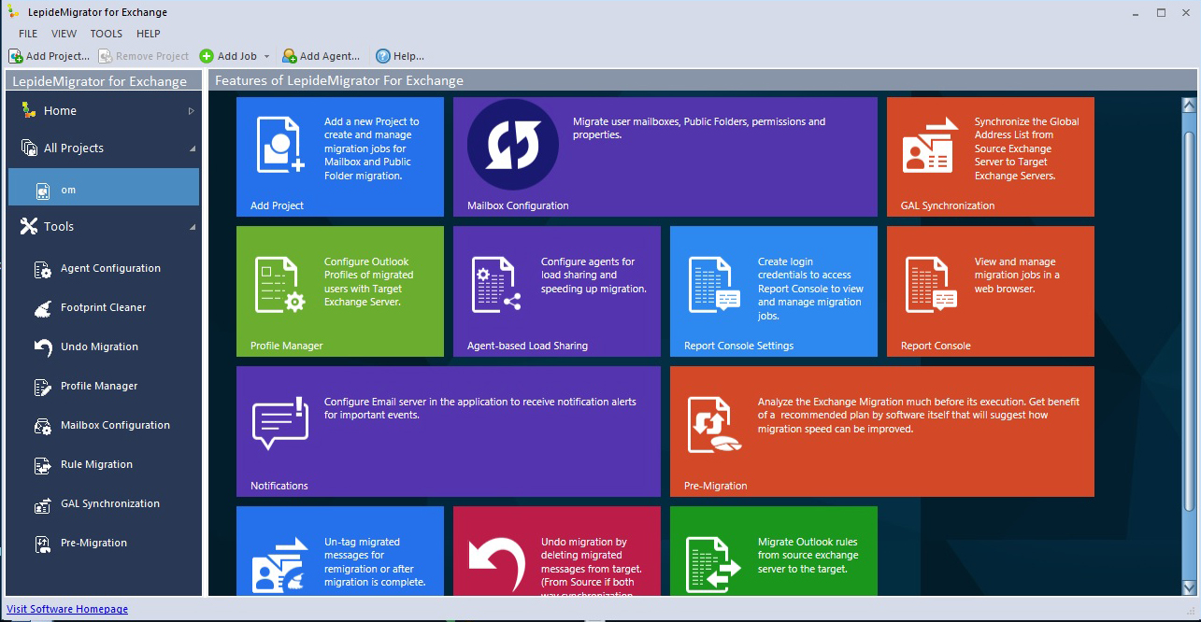Click the Profile Manager tile icon
Screen dimensions: 1201x622
(280, 285)
